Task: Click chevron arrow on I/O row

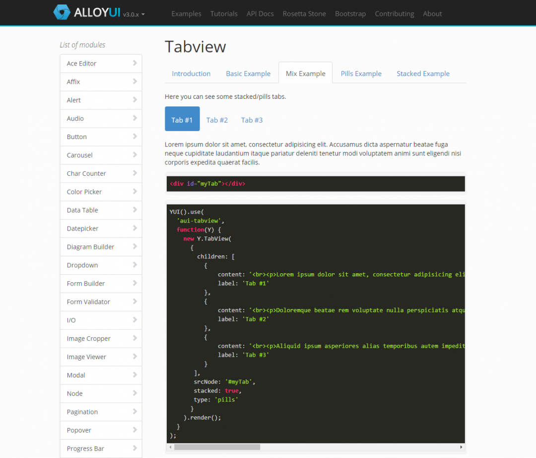Action: click(x=134, y=320)
